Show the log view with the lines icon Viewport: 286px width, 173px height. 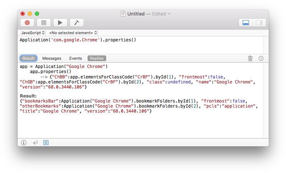coord(46,142)
